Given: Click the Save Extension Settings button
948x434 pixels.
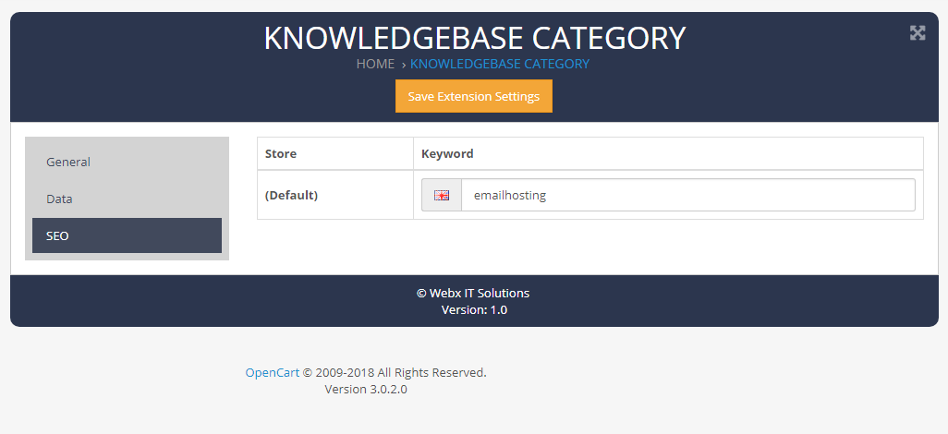Looking at the screenshot, I should pos(474,96).
